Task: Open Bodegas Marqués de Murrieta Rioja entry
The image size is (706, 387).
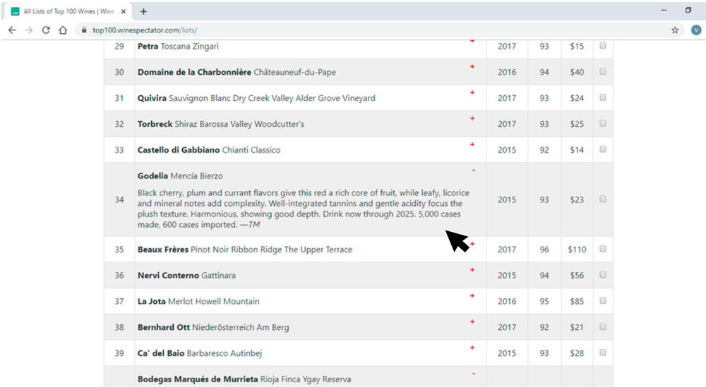Action: (244, 379)
